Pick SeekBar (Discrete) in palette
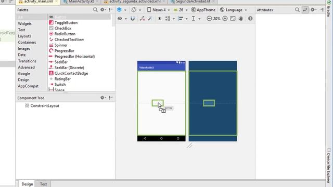Image resolution: width=333 pixels, height=187 pixels. click(69, 68)
